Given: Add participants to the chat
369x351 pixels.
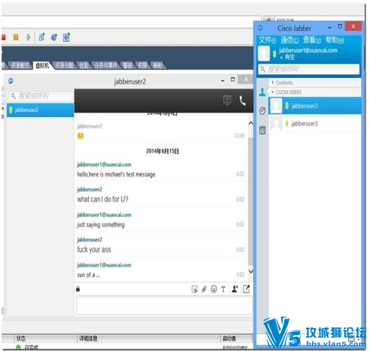Looking at the screenshot, I should pyautogui.click(x=235, y=289).
